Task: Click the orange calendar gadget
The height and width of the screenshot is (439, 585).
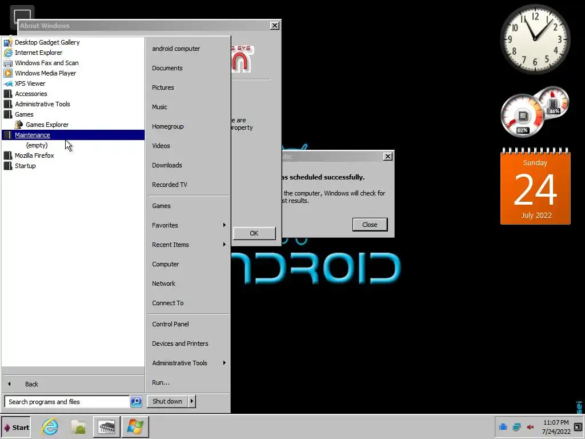Action: tap(535, 186)
